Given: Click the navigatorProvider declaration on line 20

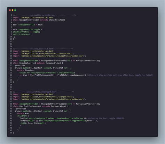Looking at the screenshot, I should coord(56,61).
